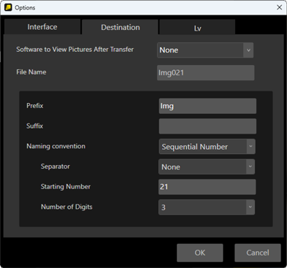Screen dimensions: 287x268
Task: Close the Options window
Action: tap(279, 7)
